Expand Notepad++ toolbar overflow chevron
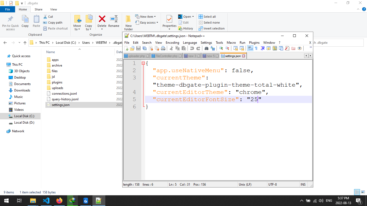Viewport: 367px width, 206px height. (x=311, y=47)
